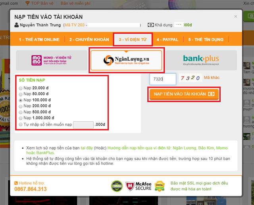This screenshot has height=205, width=254.
Task: Choose the MoMo e-wallet option
Action: (52, 60)
